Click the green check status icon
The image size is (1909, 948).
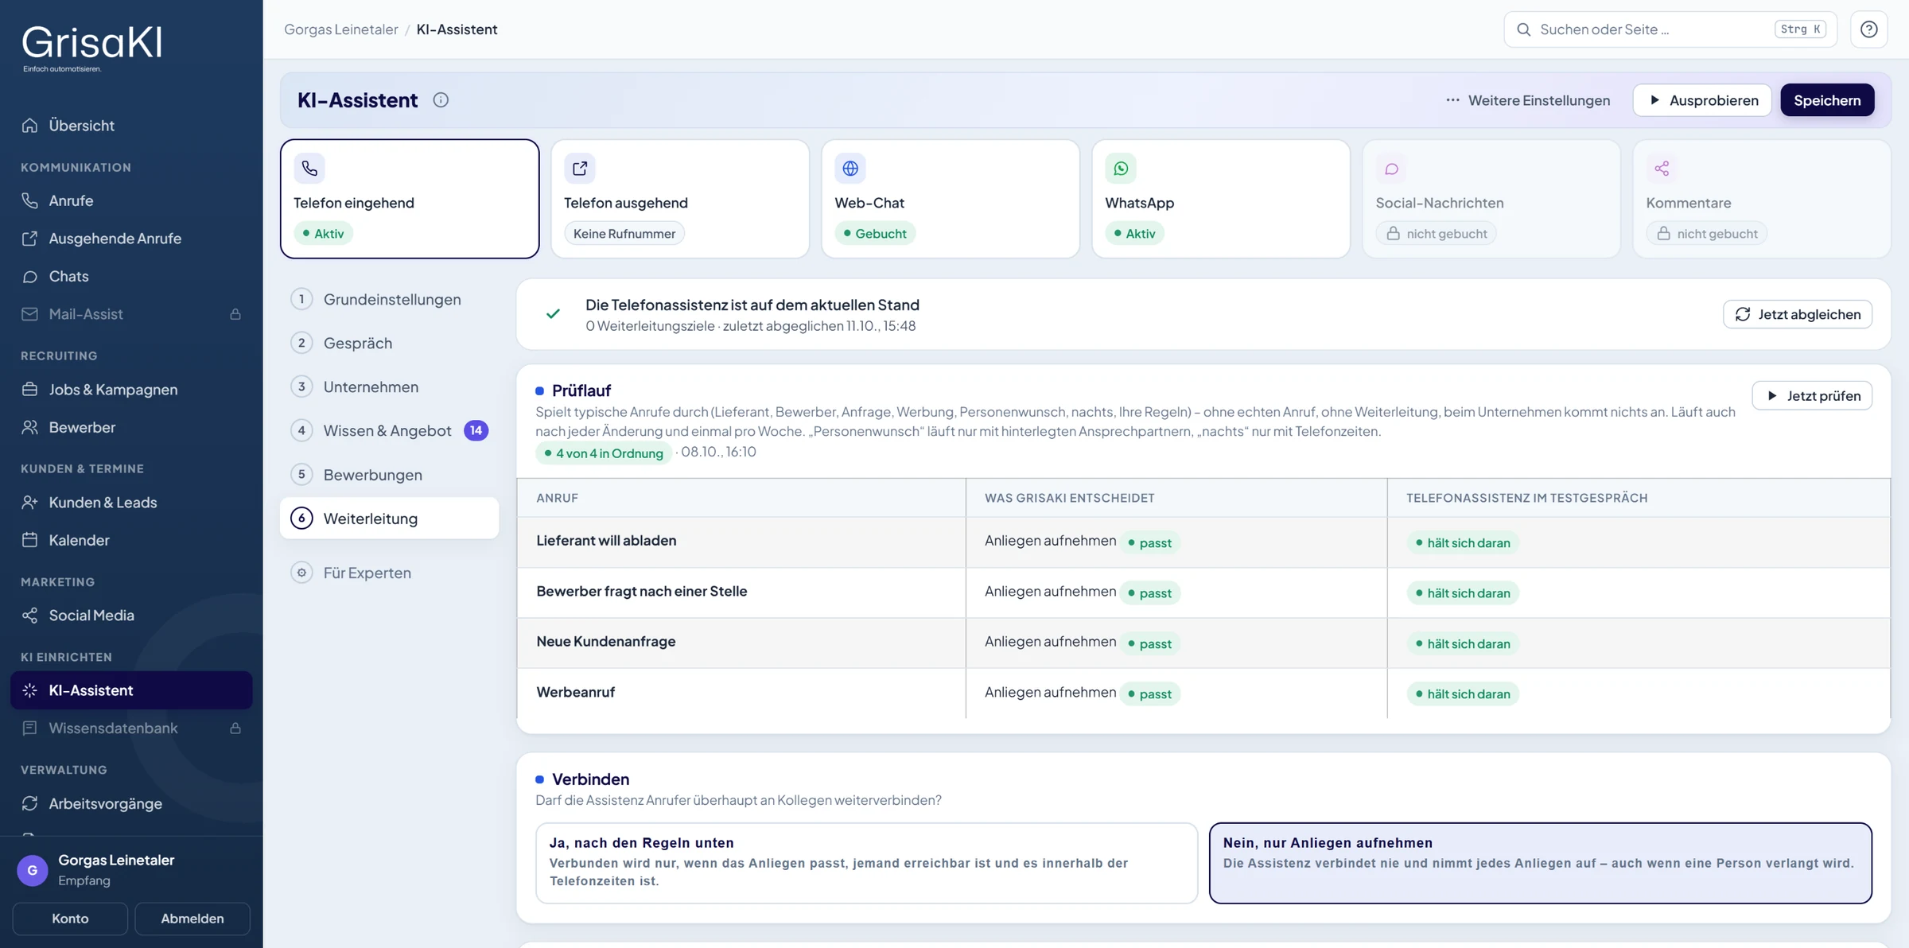pyautogui.click(x=553, y=314)
